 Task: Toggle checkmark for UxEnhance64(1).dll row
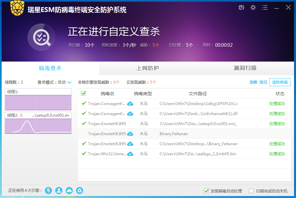84,113
